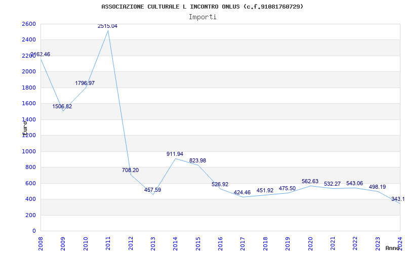Image resolution: width=405 pixels, height=253 pixels.
Task: Click the 424.46 data point label
Action: [242, 192]
